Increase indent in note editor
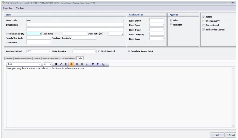 [x=97, y=64]
